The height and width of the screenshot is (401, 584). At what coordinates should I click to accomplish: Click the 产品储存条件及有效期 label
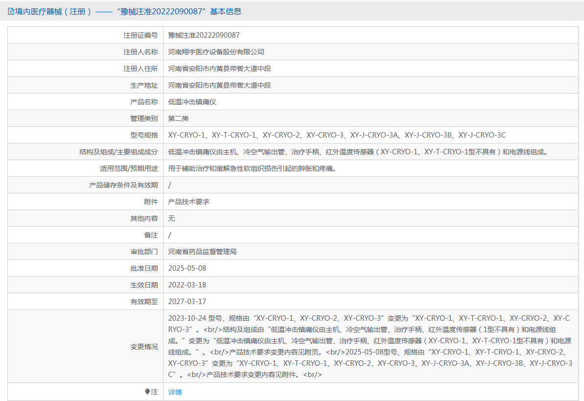[x=123, y=185]
